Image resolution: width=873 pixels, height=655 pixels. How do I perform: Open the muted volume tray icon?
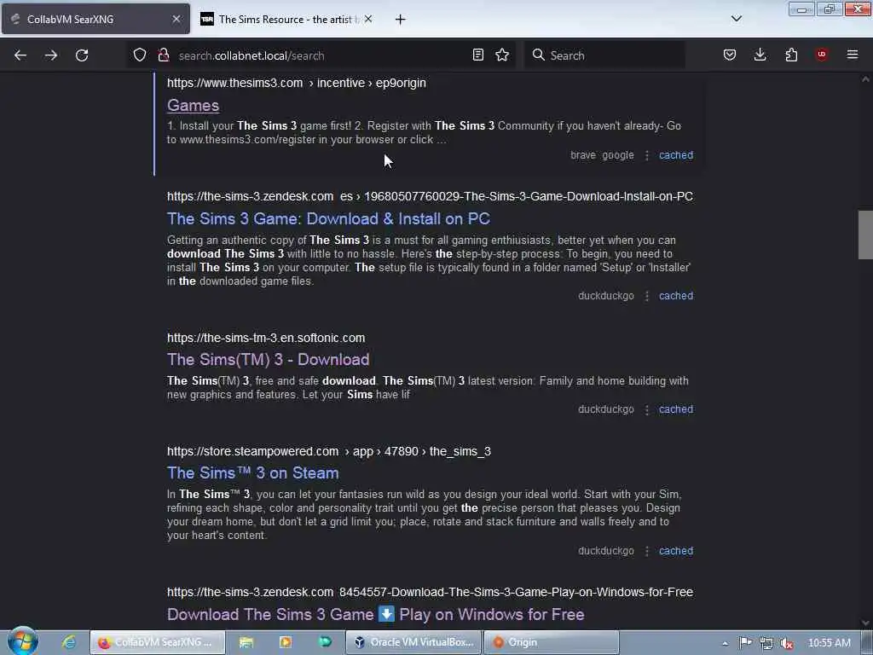point(787,643)
